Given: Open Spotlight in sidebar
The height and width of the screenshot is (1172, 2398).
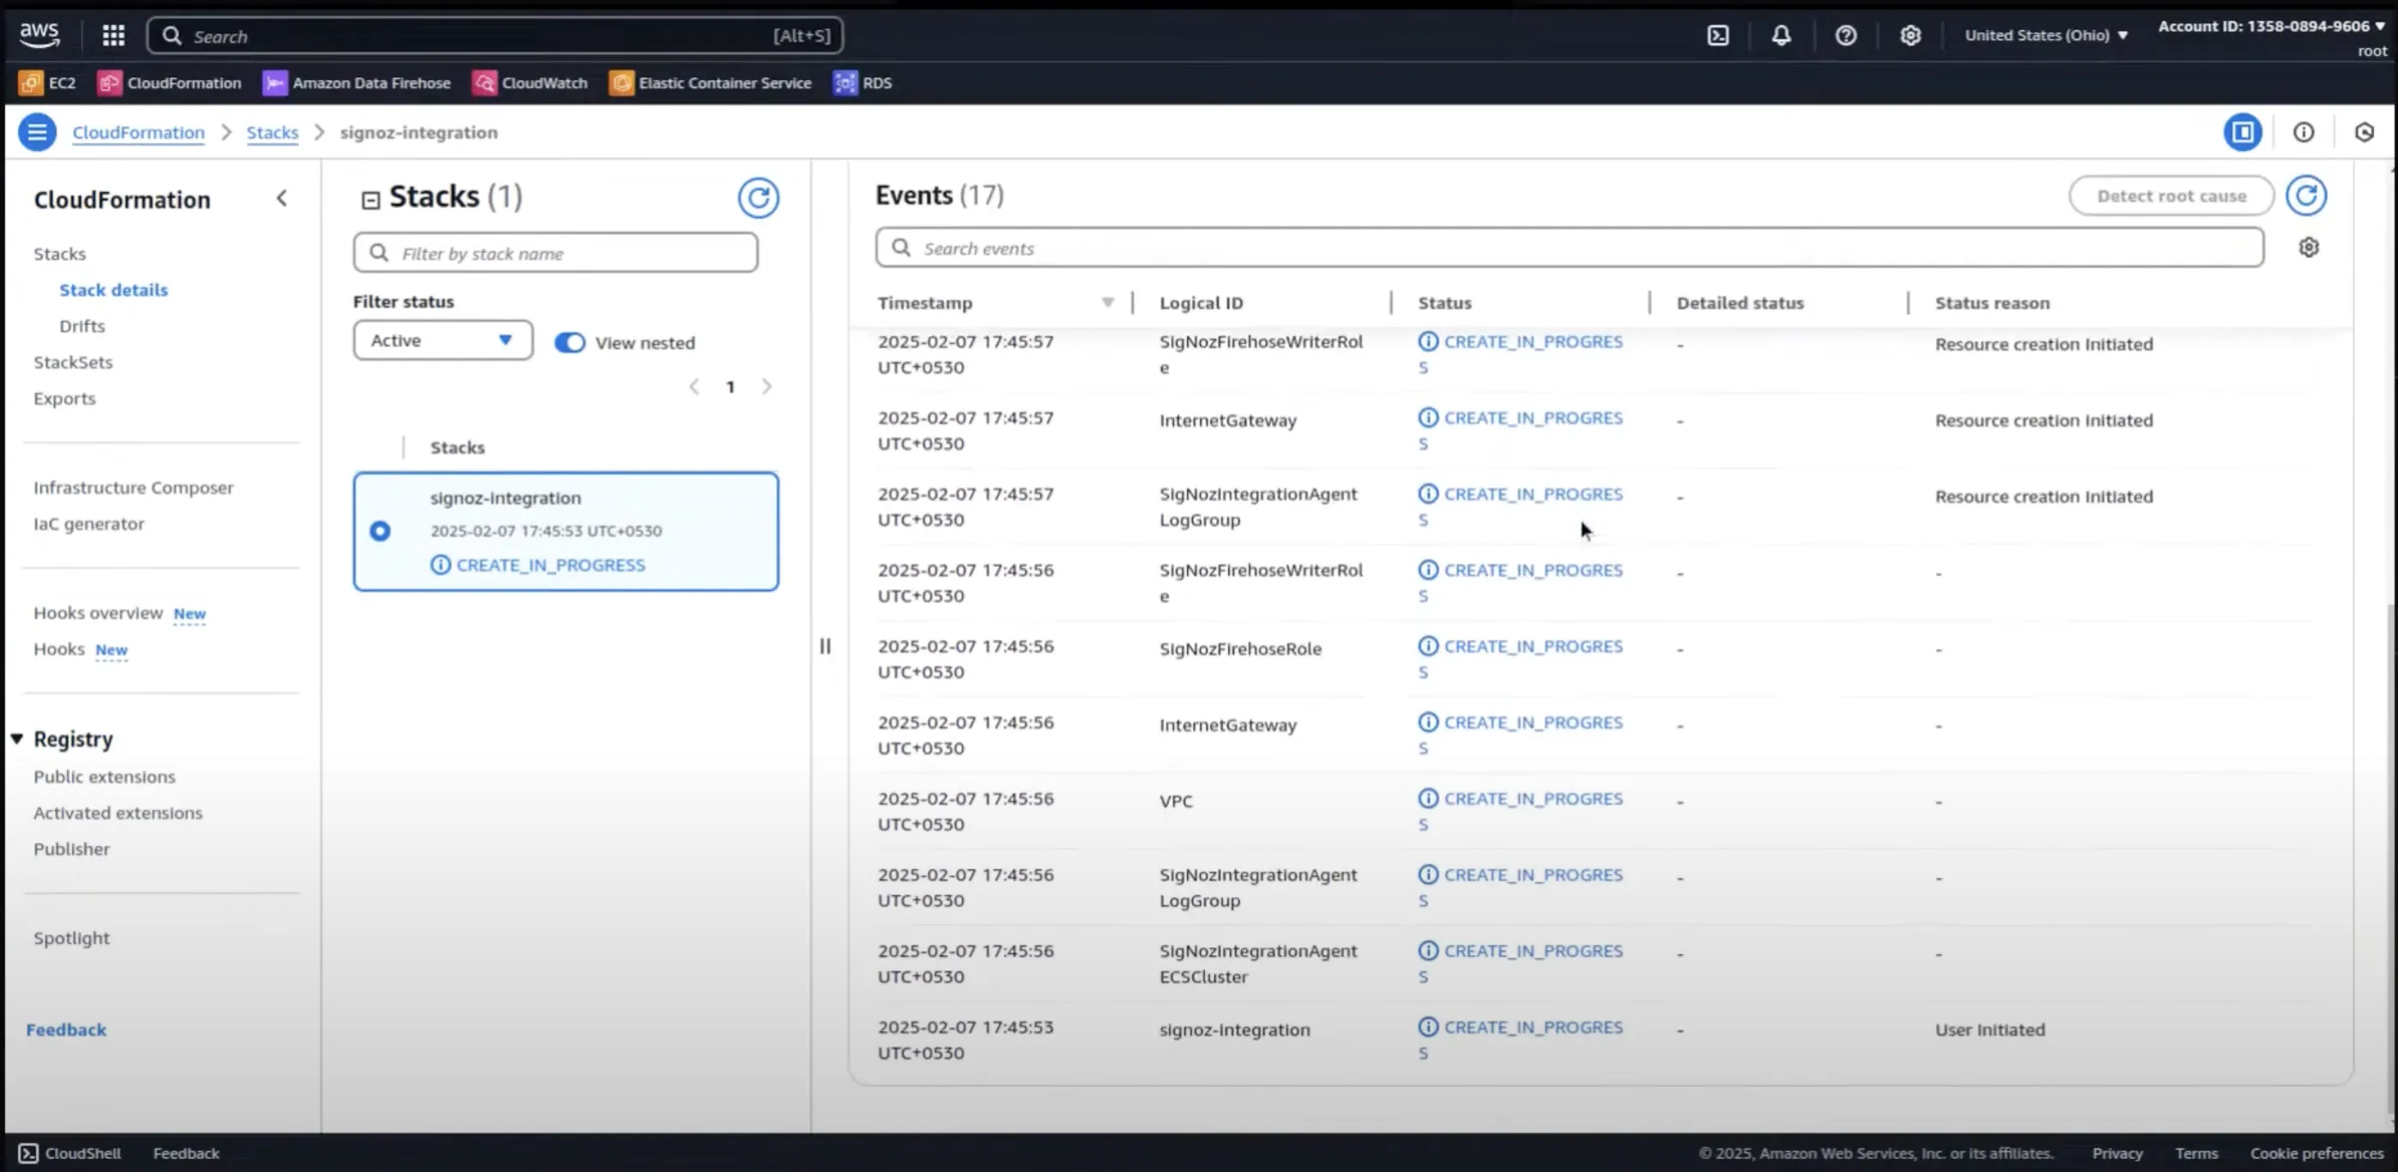Looking at the screenshot, I should (x=70, y=939).
